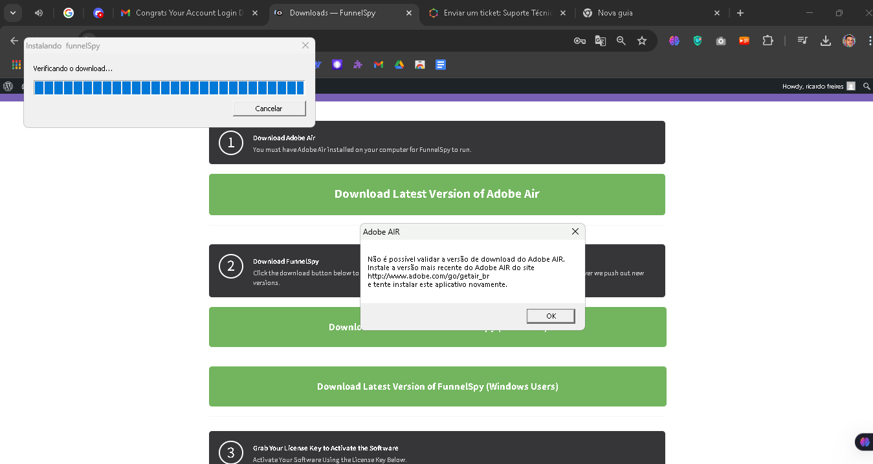Open a new tab with the plus button
This screenshot has width=873, height=464.
point(740,13)
